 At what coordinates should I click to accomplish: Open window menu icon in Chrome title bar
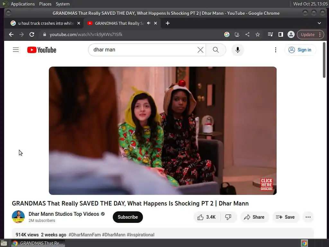8,13
